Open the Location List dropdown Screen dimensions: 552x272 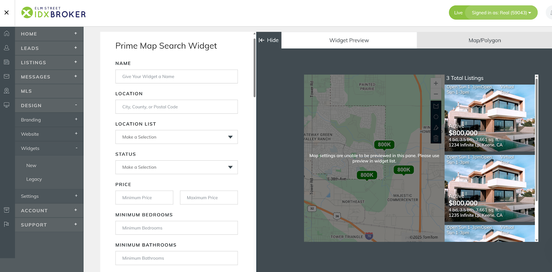click(176, 137)
